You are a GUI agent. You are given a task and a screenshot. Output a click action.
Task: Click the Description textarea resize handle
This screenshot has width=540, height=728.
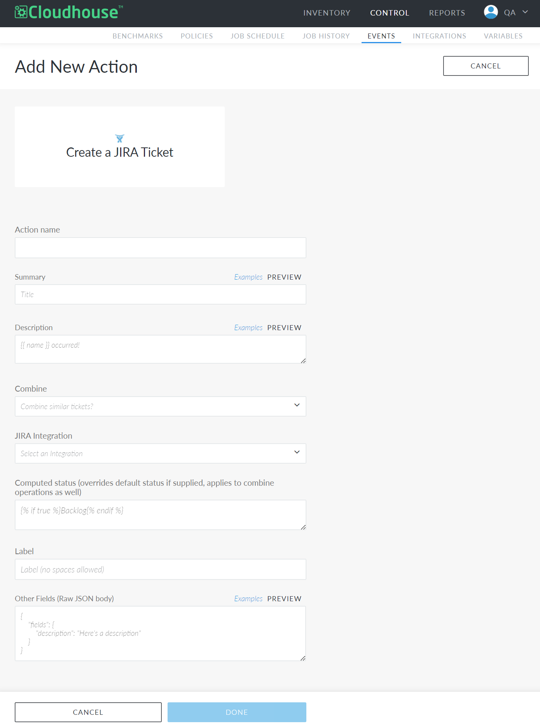(x=303, y=361)
